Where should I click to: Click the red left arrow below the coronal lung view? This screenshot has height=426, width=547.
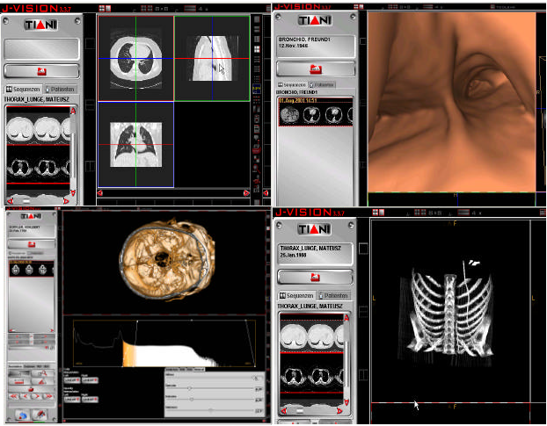(x=101, y=193)
